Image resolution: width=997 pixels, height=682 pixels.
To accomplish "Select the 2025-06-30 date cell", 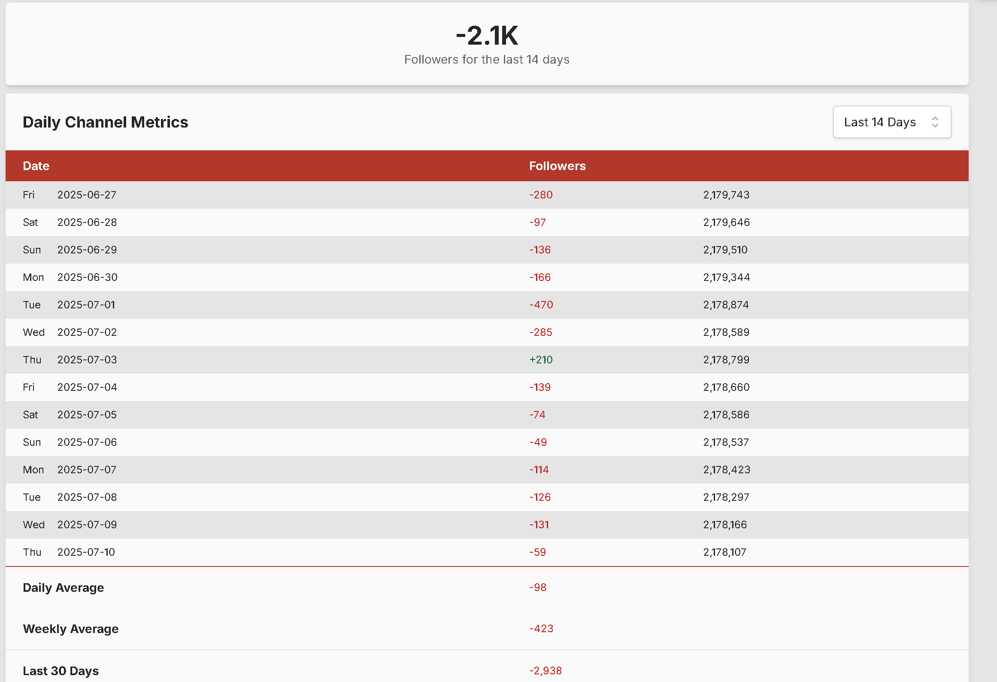I will point(87,277).
